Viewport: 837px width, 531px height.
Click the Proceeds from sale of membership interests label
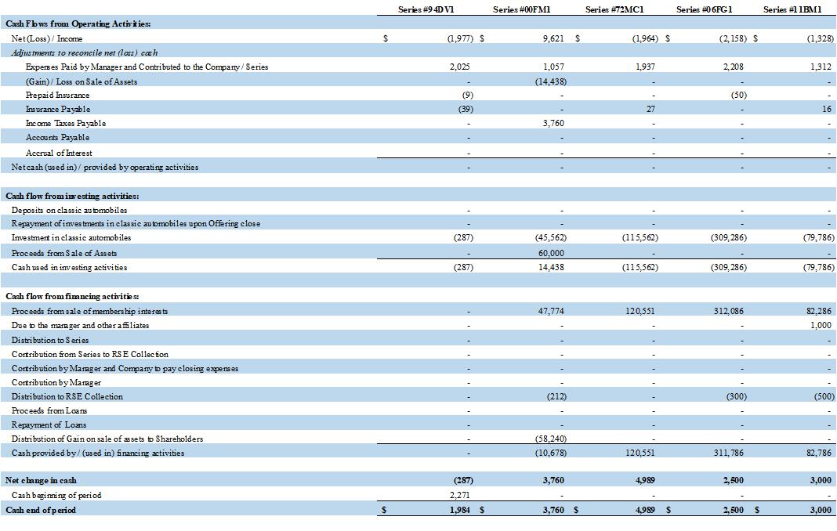pyautogui.click(x=89, y=311)
